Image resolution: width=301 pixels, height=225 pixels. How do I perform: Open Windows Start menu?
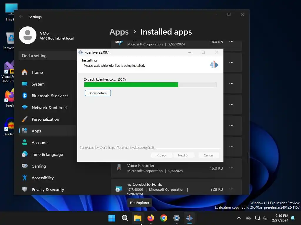coord(112,218)
